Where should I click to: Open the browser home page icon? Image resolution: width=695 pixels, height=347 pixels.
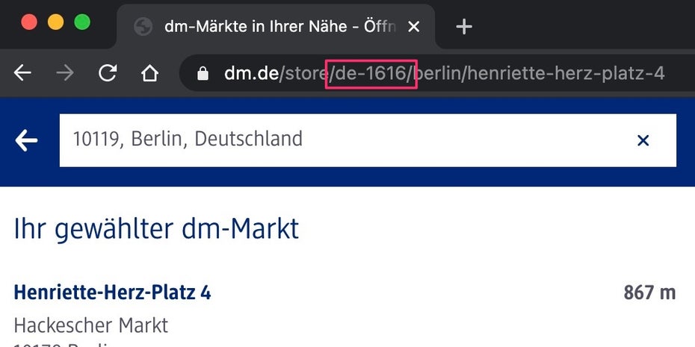pos(149,73)
